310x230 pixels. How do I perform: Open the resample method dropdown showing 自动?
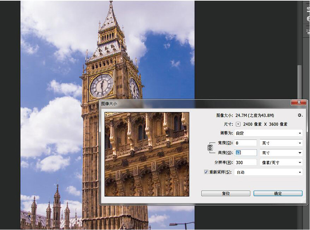point(269,172)
